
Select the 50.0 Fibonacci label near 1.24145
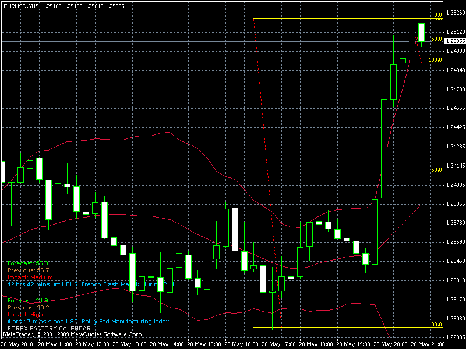(436, 170)
